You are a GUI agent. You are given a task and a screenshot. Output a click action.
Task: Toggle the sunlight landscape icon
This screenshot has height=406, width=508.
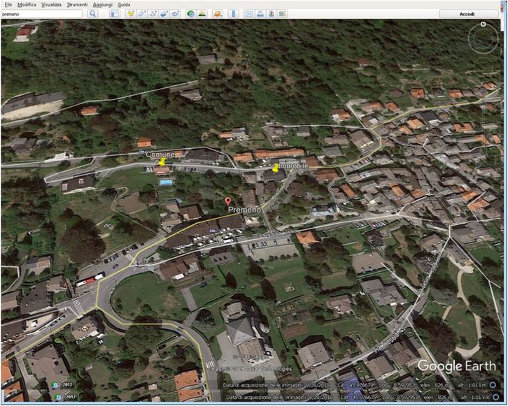click(x=202, y=14)
